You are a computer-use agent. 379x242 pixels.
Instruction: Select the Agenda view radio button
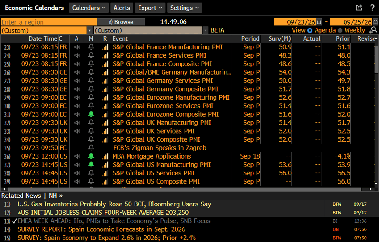click(310, 30)
